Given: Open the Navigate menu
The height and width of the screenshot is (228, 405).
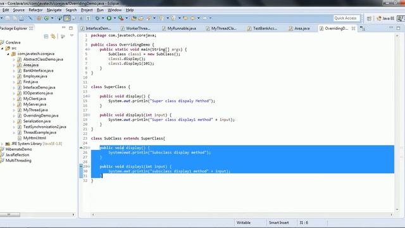Looking at the screenshot, I should click(x=54, y=10).
